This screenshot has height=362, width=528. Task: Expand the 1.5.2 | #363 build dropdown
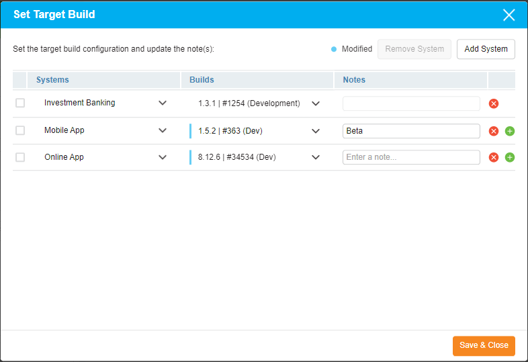click(316, 131)
